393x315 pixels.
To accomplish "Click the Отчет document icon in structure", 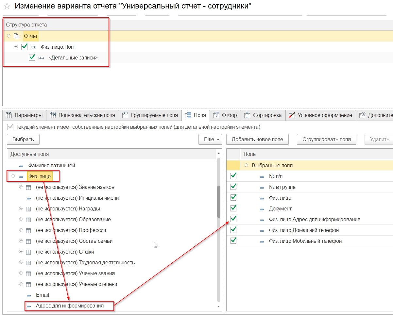I will tap(16, 36).
